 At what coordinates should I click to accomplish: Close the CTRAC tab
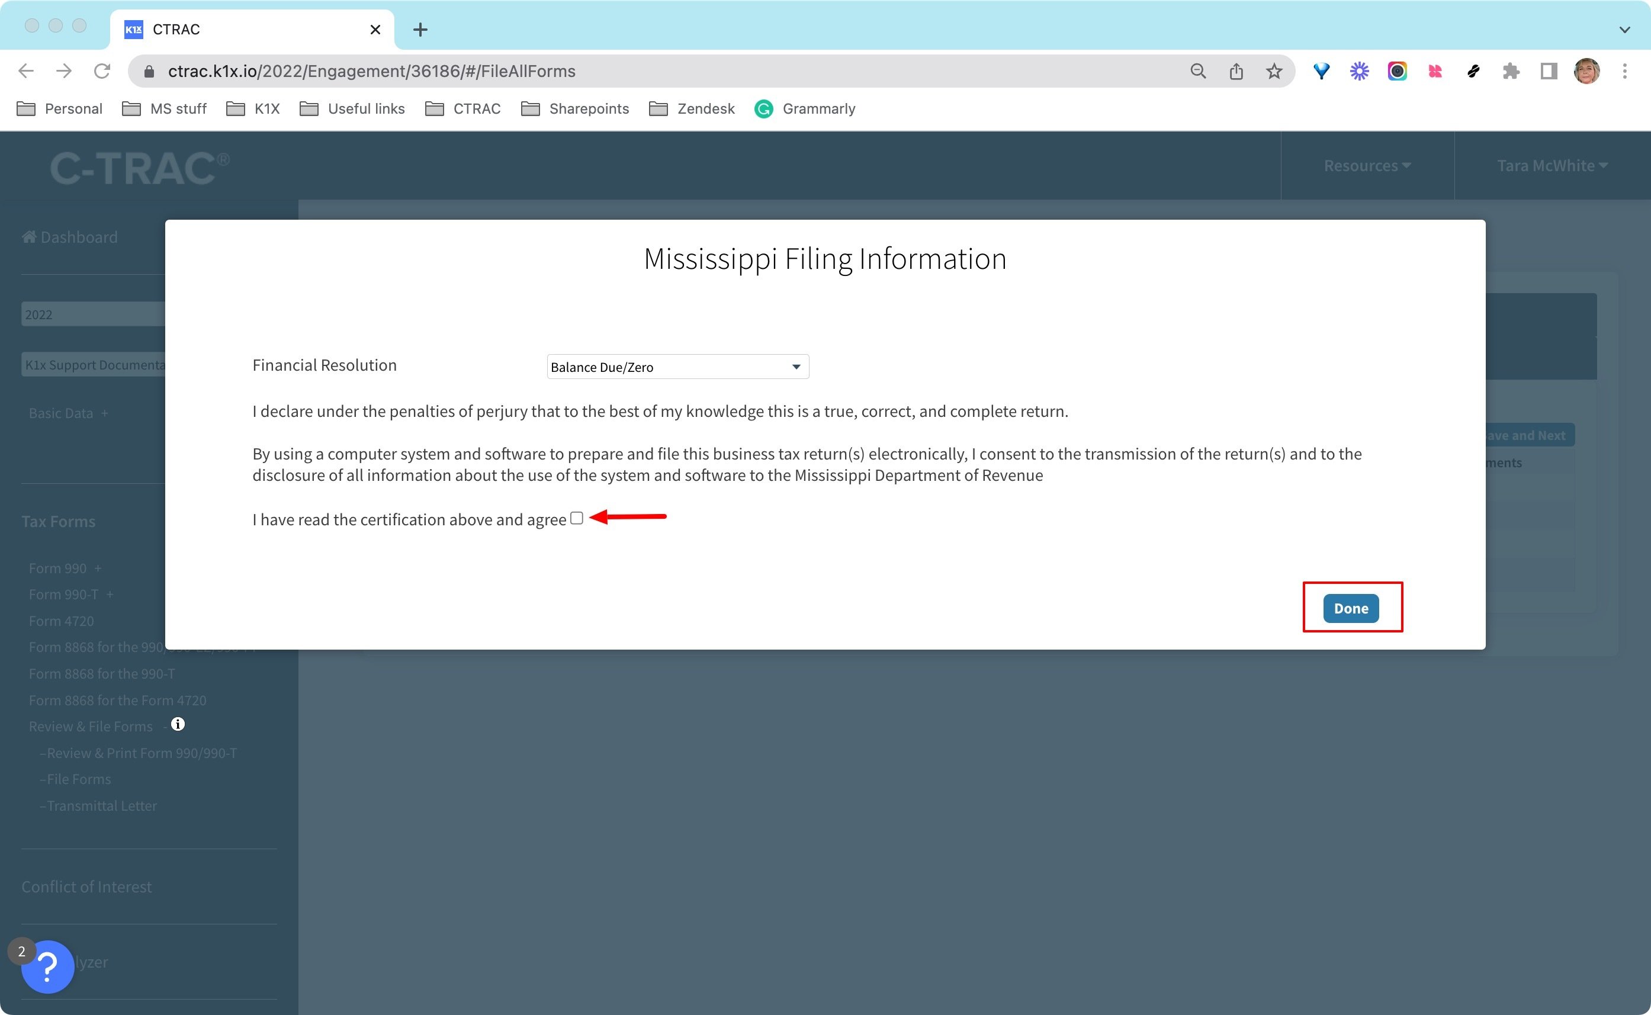coord(375,30)
